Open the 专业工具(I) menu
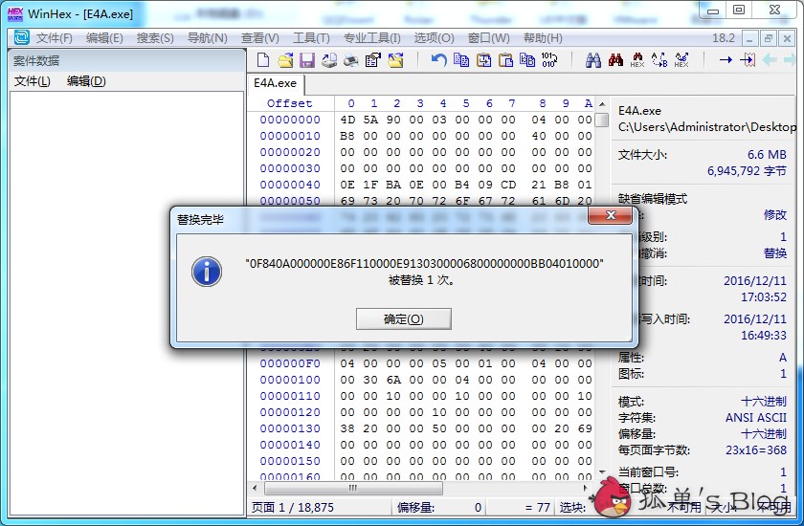This screenshot has width=804, height=526. (x=371, y=38)
